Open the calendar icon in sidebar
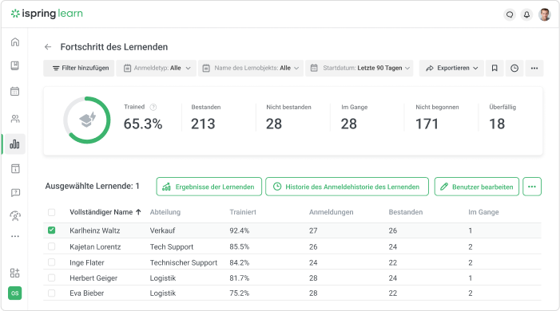 [x=15, y=91]
